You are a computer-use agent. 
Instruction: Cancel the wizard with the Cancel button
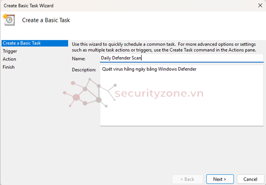(250, 179)
